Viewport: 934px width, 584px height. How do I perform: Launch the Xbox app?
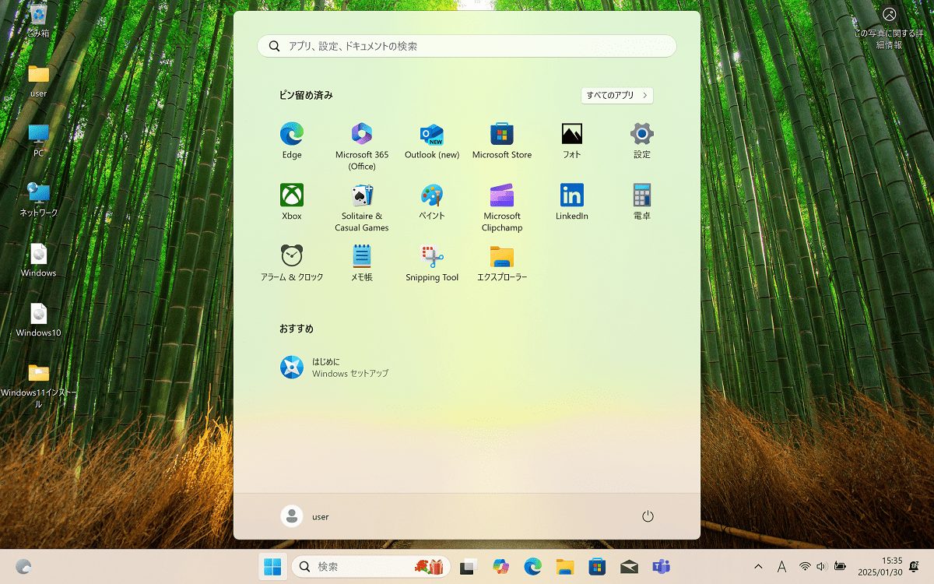tap(292, 202)
